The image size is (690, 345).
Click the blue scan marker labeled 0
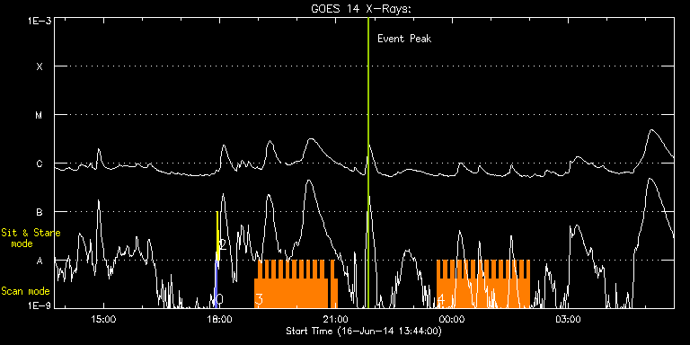click(216, 284)
